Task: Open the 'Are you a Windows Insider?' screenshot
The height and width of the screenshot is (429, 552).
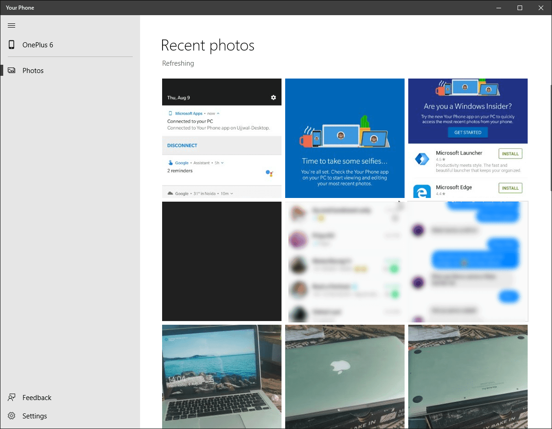Action: (468, 138)
